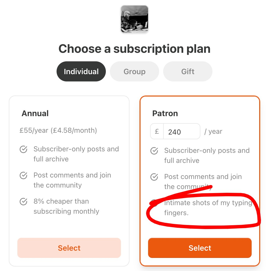
Task: Click the 8% cheaper checkmark icon
Action: [x=23, y=202]
